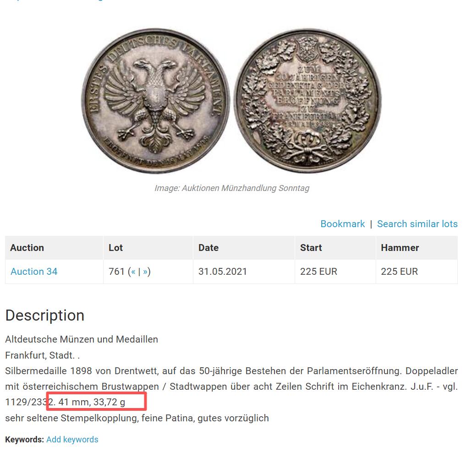The height and width of the screenshot is (452, 466).
Task: Click the date cell 31.05.2021
Action: (x=223, y=272)
